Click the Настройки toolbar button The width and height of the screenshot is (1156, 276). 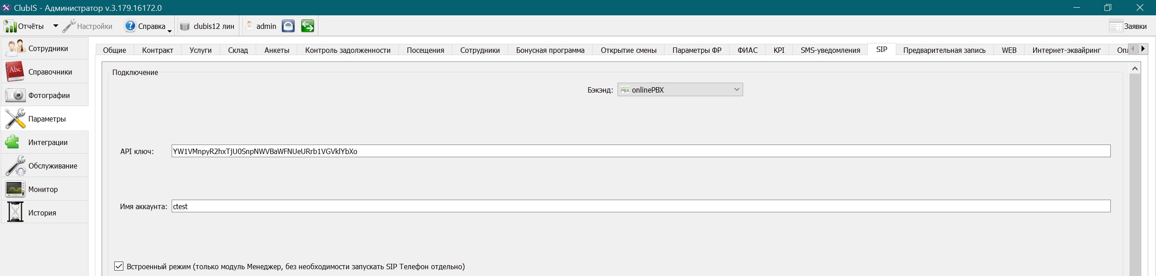pos(88,26)
